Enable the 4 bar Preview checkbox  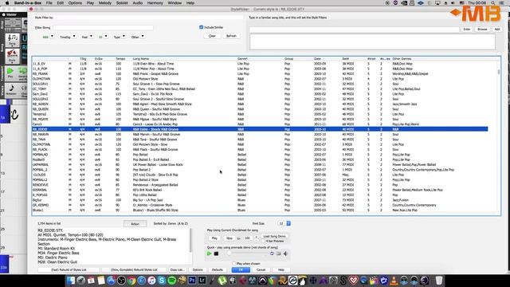point(264,241)
